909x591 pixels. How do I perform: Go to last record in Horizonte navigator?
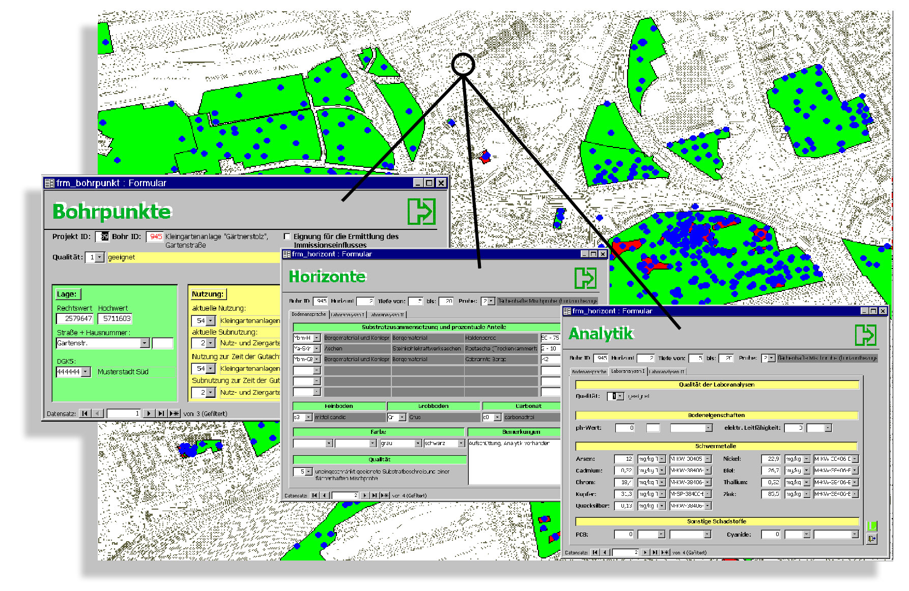[375, 495]
